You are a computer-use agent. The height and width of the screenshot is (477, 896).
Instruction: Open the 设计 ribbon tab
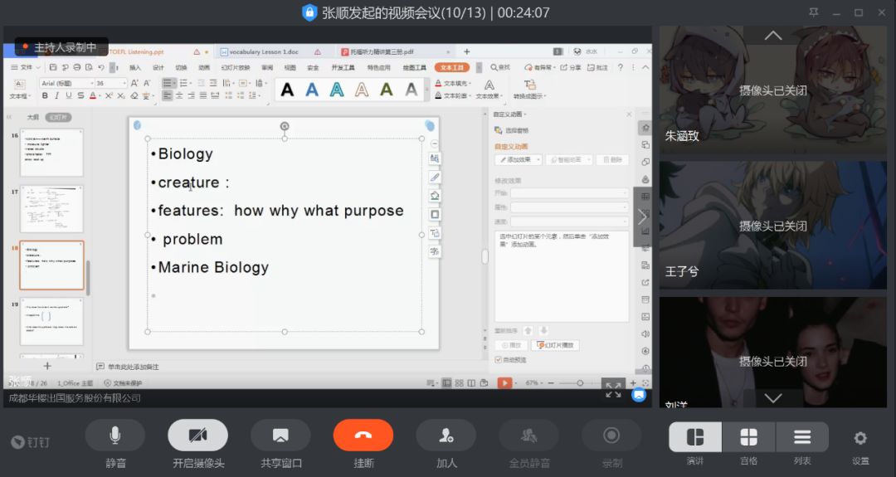pyautogui.click(x=158, y=67)
